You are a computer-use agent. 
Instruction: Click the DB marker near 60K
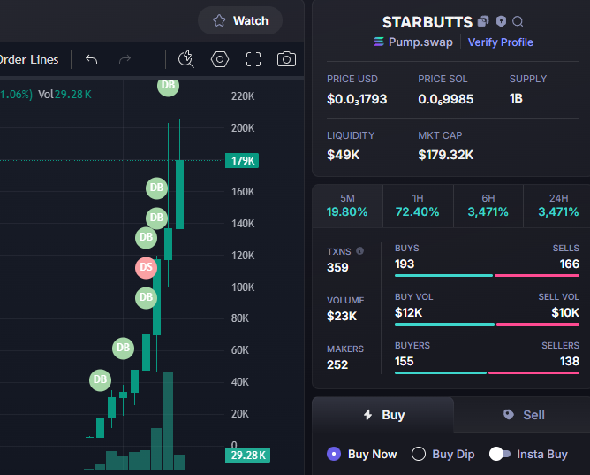coord(123,348)
